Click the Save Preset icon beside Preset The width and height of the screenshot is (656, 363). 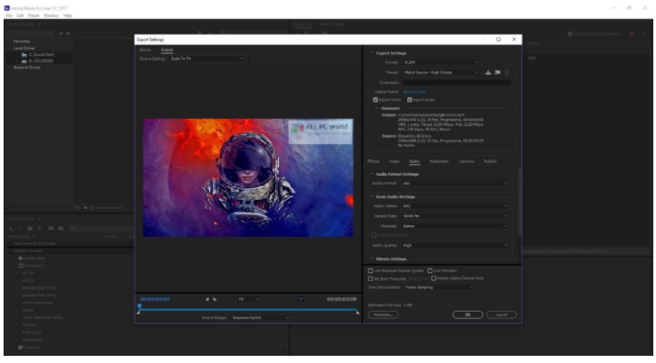488,73
